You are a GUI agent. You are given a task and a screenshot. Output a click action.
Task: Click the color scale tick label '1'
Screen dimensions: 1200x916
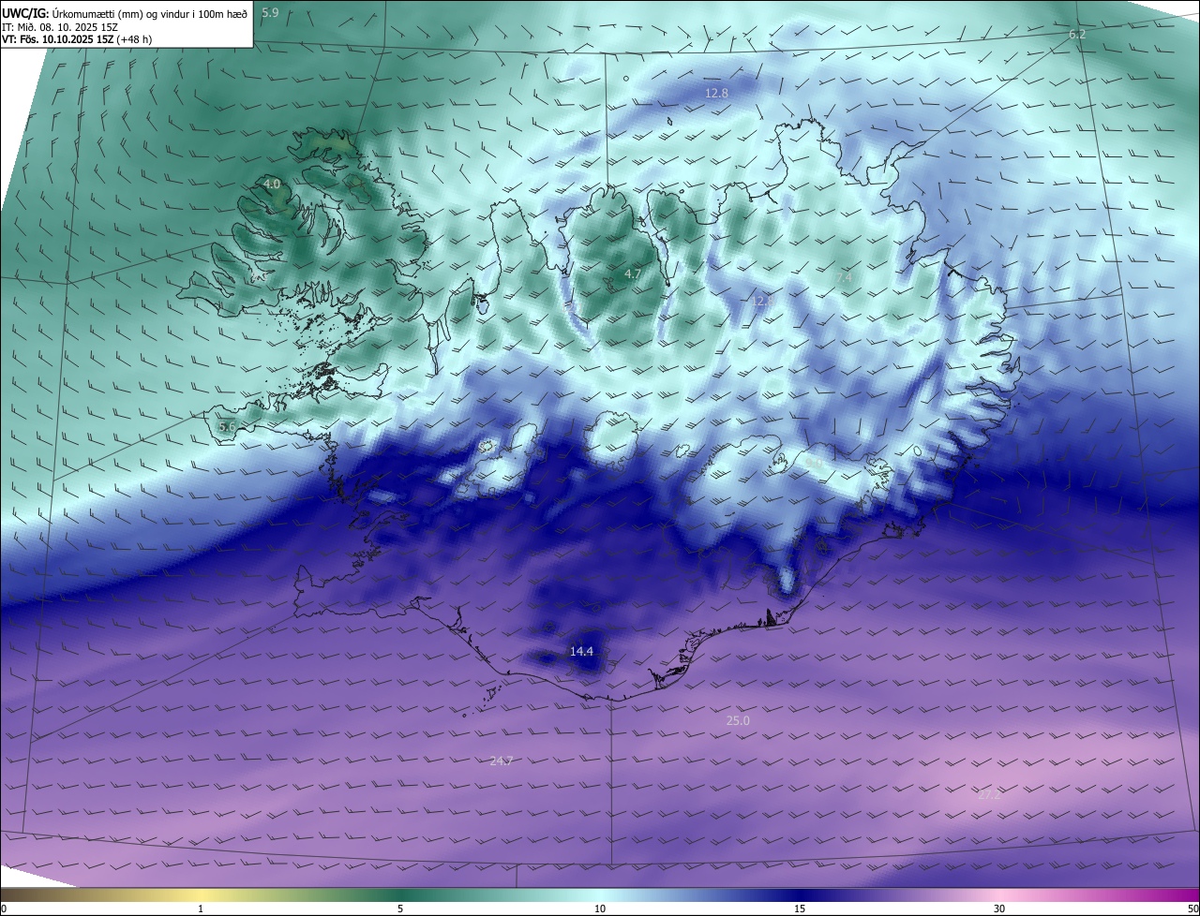(201, 909)
